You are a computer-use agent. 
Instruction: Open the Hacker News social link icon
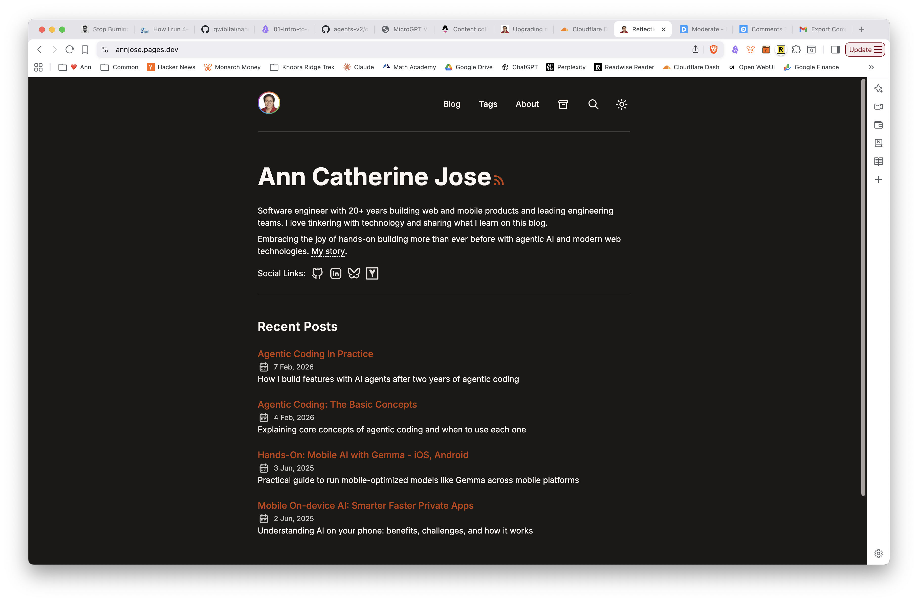coord(372,273)
